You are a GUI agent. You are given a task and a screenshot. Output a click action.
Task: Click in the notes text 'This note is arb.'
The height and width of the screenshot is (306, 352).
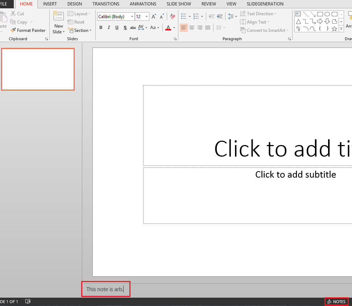tap(105, 289)
